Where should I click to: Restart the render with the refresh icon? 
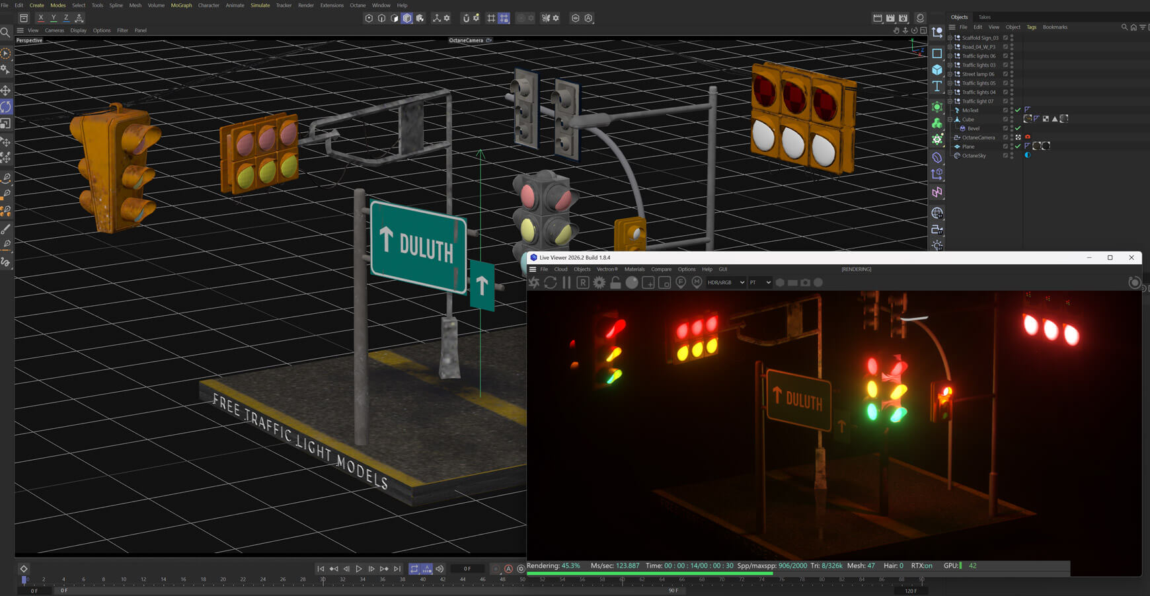[550, 283]
